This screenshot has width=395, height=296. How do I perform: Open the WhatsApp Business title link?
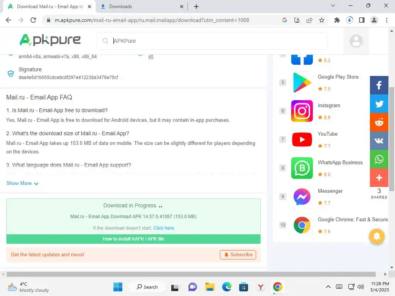[340, 163]
